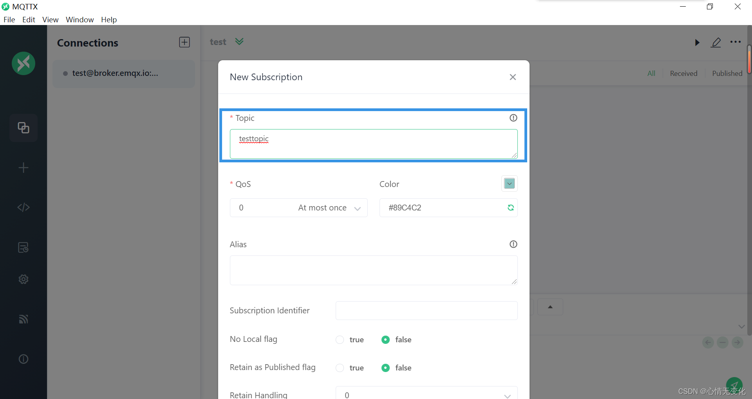Add a new connection with the plus box icon
This screenshot has height=399, width=752.
[x=184, y=42]
